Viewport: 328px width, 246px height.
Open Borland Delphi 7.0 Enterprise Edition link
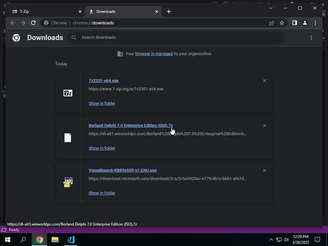pos(131,125)
